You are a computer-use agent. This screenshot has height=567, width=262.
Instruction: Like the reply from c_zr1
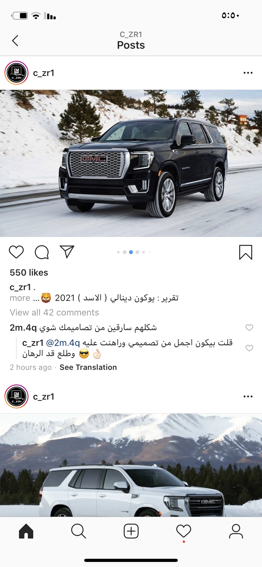[x=249, y=348]
